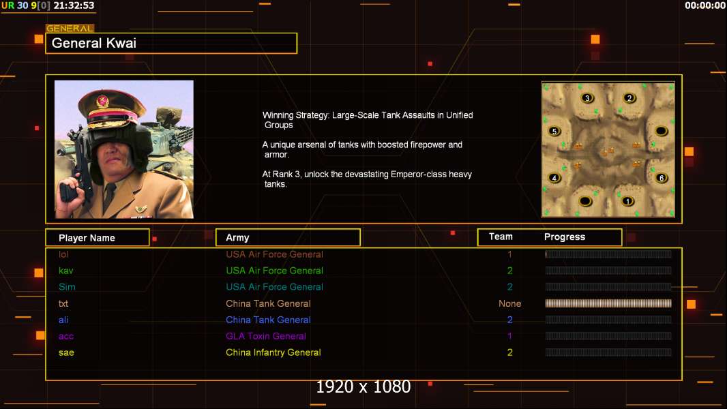Select player name Sim
The width and height of the screenshot is (727, 409).
pyautogui.click(x=67, y=287)
